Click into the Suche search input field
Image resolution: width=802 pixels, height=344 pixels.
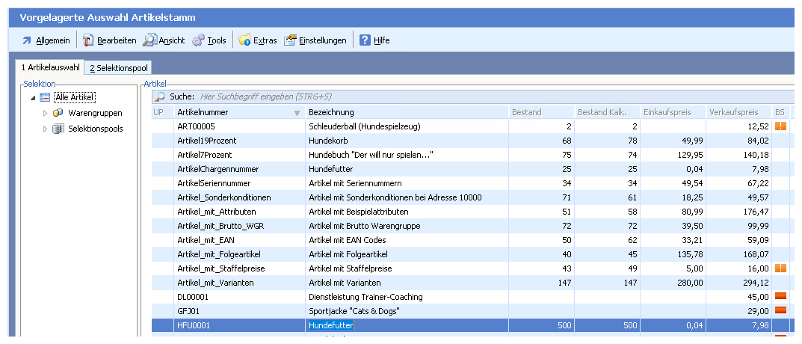tap(374, 96)
